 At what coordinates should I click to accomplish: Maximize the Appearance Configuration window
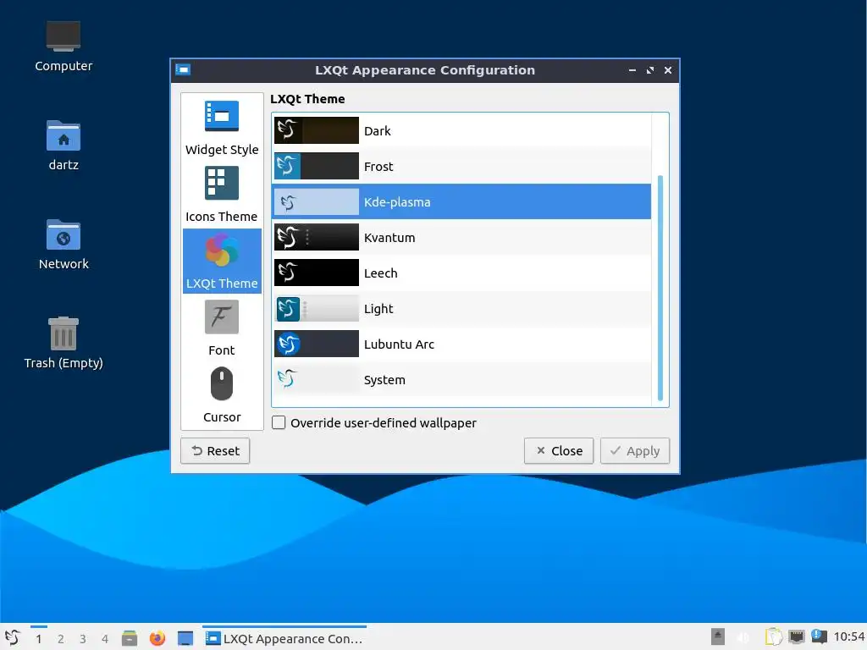pos(650,70)
